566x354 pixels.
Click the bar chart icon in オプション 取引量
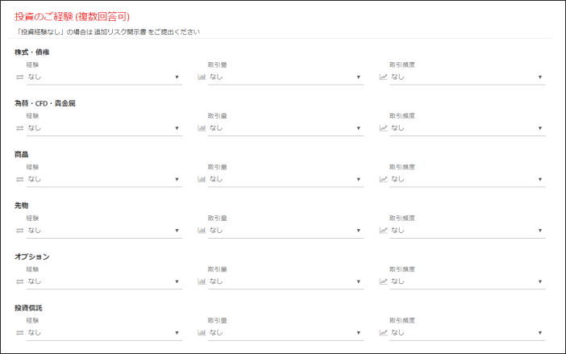202,281
